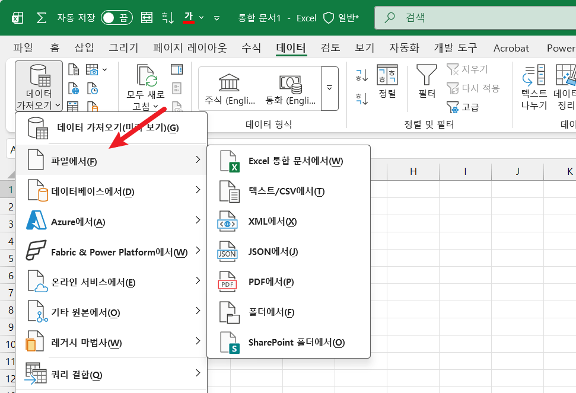Screen dimensions: 576x393
Task: Open the font color dropdown arrow in title bar
Action: coord(201,18)
